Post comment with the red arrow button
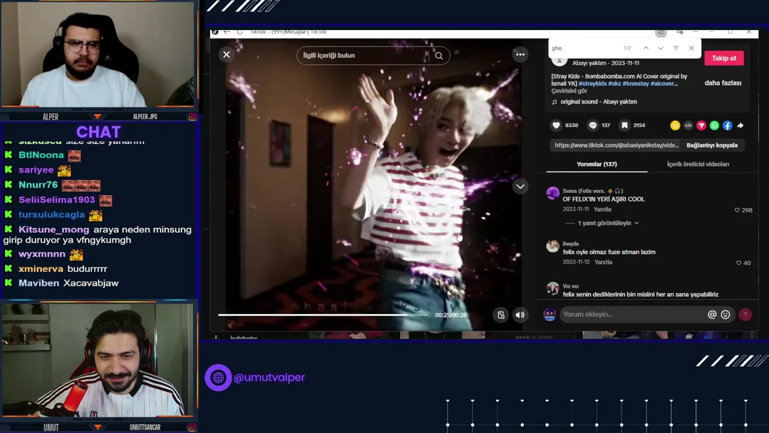This screenshot has width=769, height=433. pyautogui.click(x=745, y=315)
